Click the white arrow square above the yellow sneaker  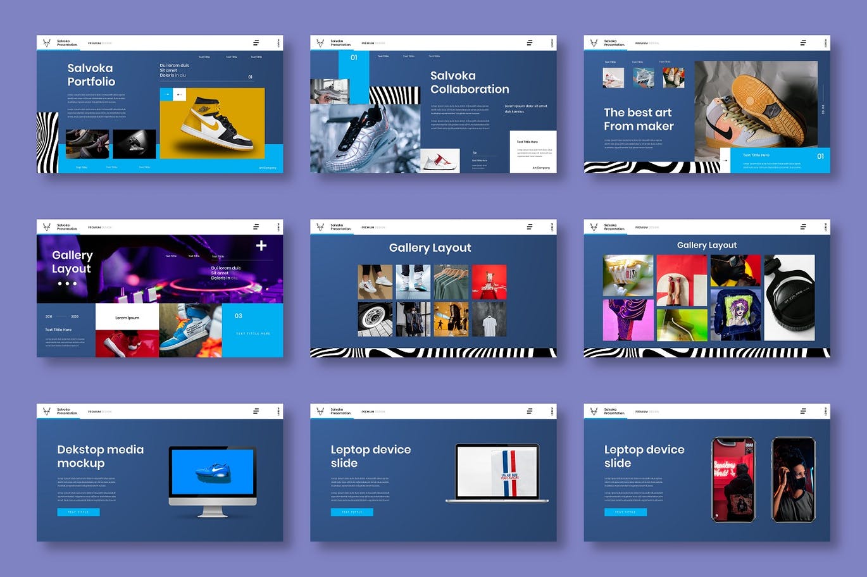(x=180, y=94)
